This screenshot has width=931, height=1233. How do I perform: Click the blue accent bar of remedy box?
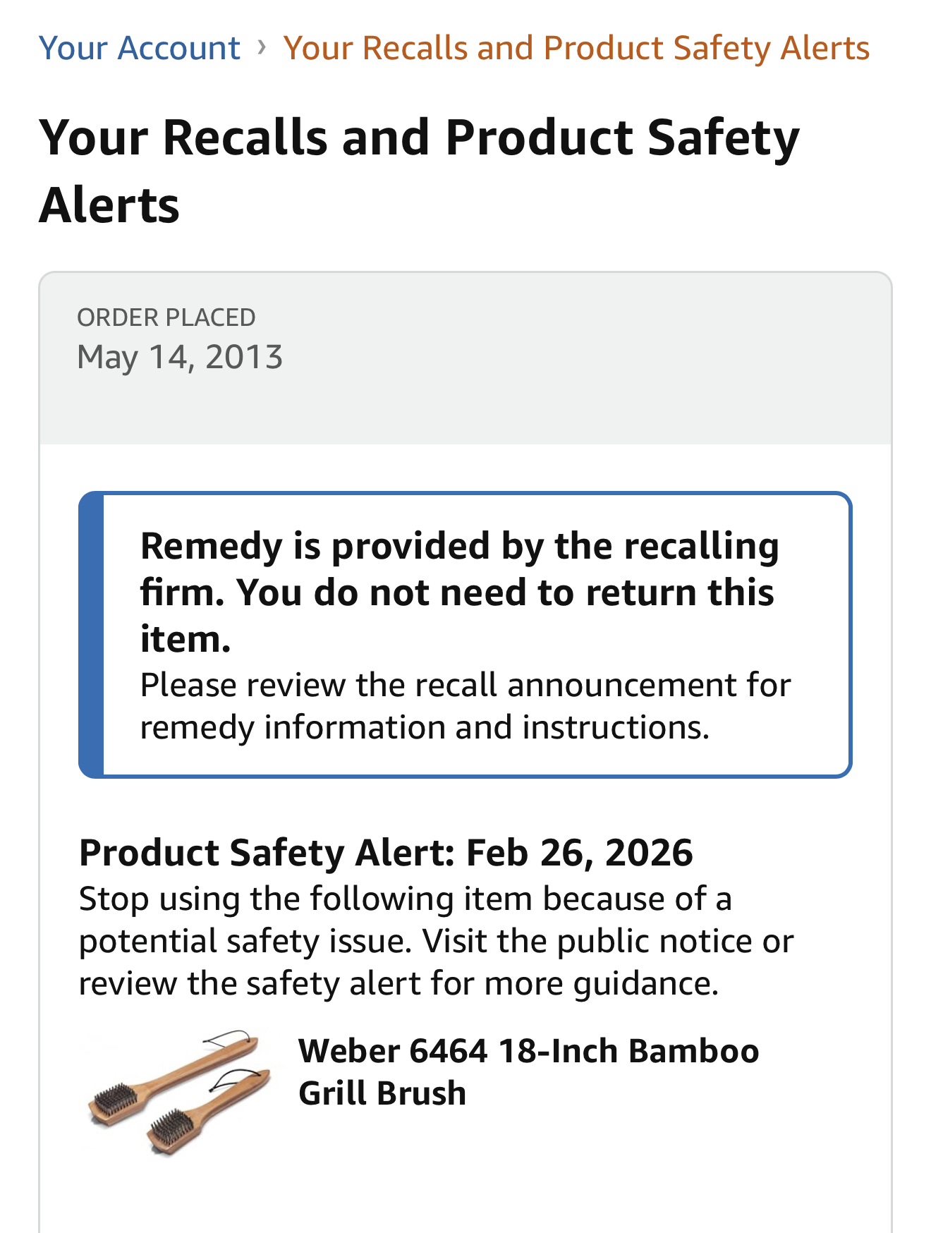tap(92, 635)
